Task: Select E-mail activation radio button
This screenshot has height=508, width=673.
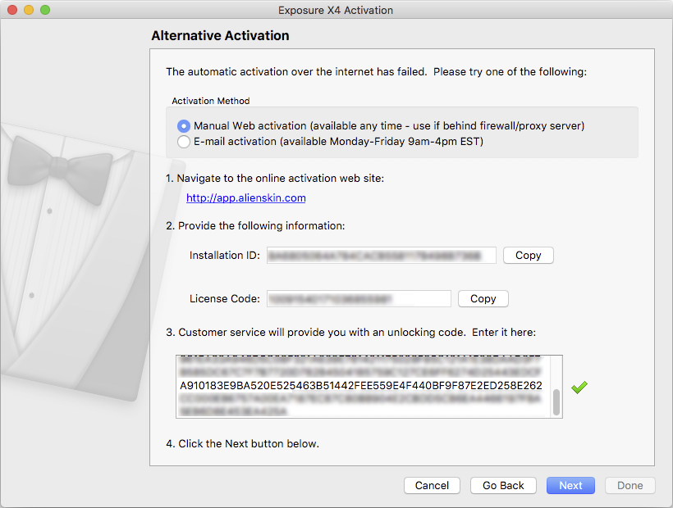Action: (184, 142)
